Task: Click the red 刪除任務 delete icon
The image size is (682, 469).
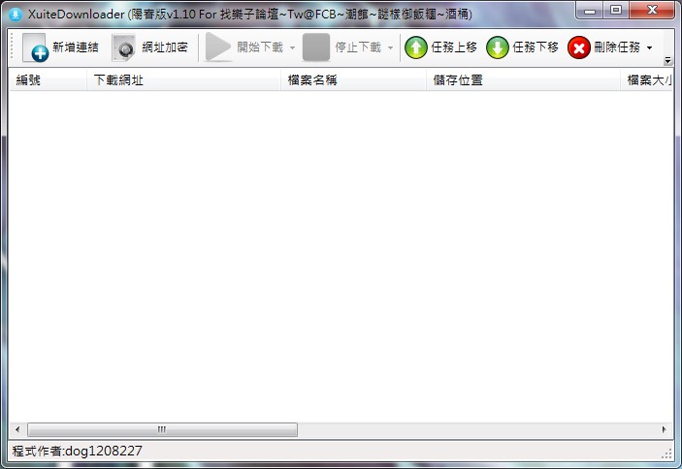Action: point(579,47)
